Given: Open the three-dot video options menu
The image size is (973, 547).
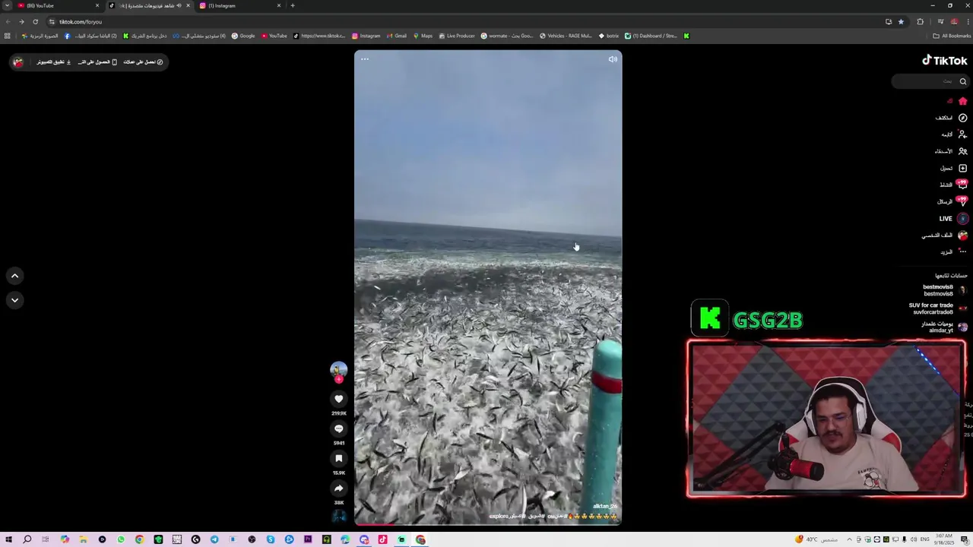Looking at the screenshot, I should [365, 59].
